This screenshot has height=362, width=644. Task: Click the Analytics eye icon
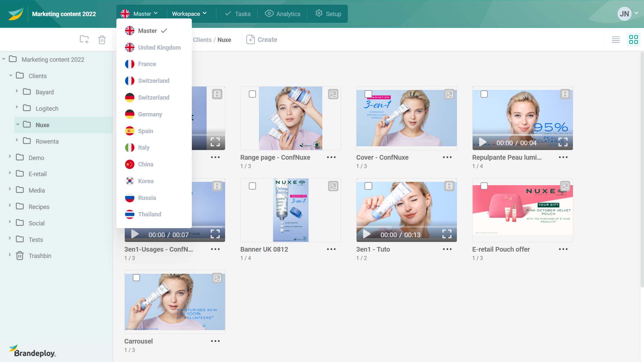[269, 14]
